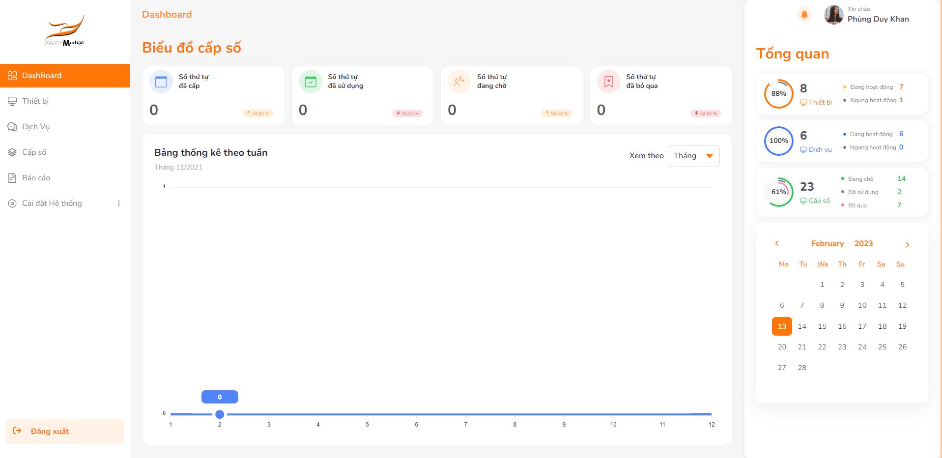The width and height of the screenshot is (942, 458).
Task: Click the user profile avatar
Action: (833, 15)
